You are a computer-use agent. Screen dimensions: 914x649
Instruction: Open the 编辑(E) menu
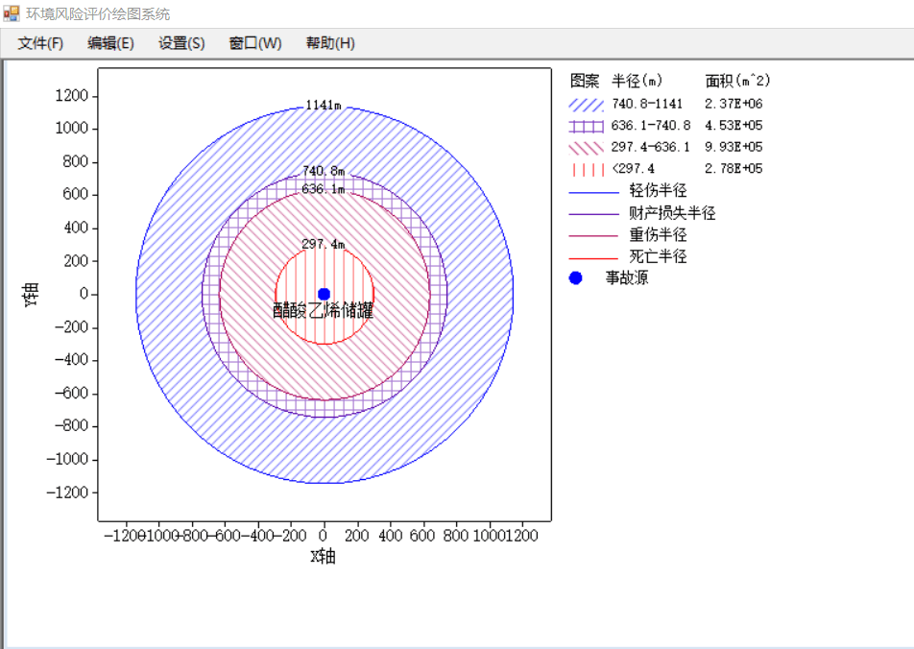(110, 43)
